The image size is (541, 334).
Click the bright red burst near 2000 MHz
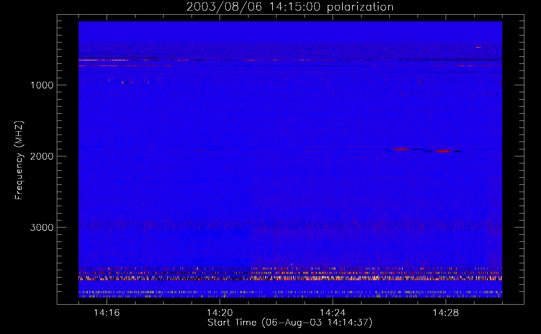pos(443,151)
